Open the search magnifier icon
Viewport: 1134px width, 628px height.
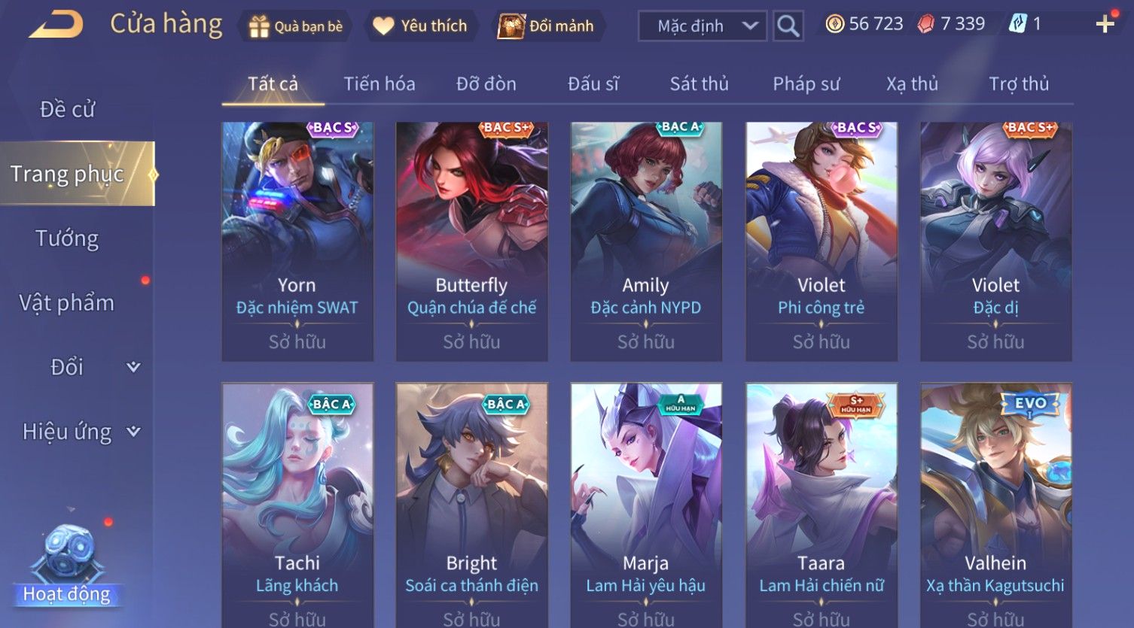(788, 26)
